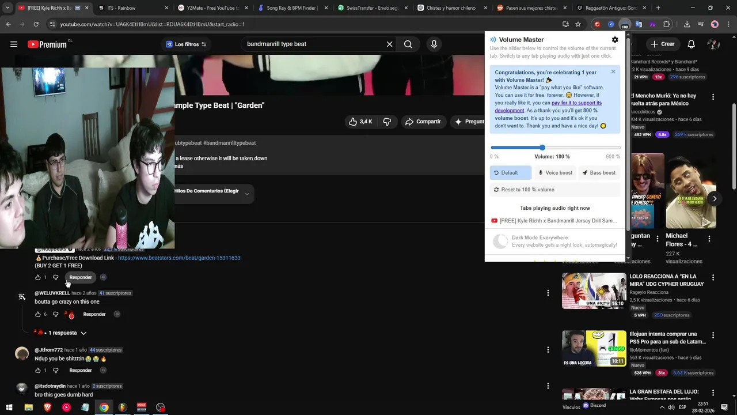Image resolution: width=737 pixels, height=415 pixels.
Task: Run search with the magnifier button
Action: [x=408, y=44]
